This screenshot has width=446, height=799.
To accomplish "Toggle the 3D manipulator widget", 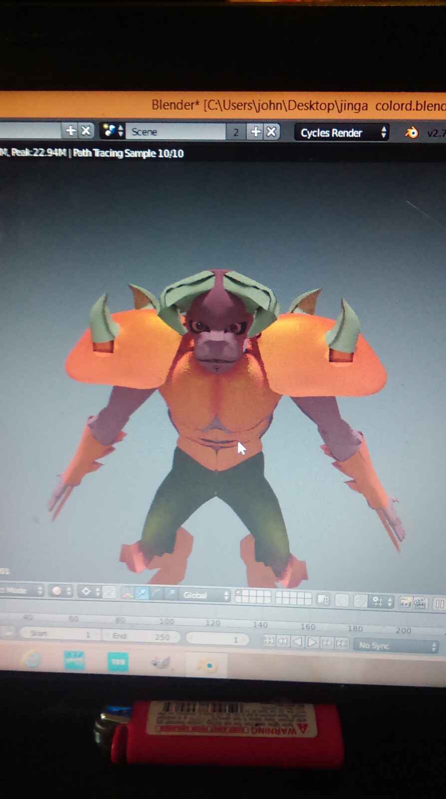I will (128, 593).
